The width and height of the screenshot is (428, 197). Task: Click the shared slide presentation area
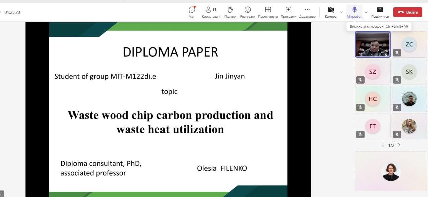pos(168,110)
